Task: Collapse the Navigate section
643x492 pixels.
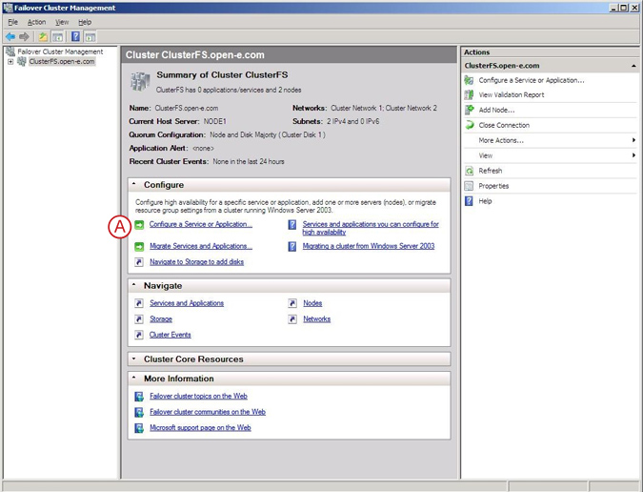Action: coord(133,285)
